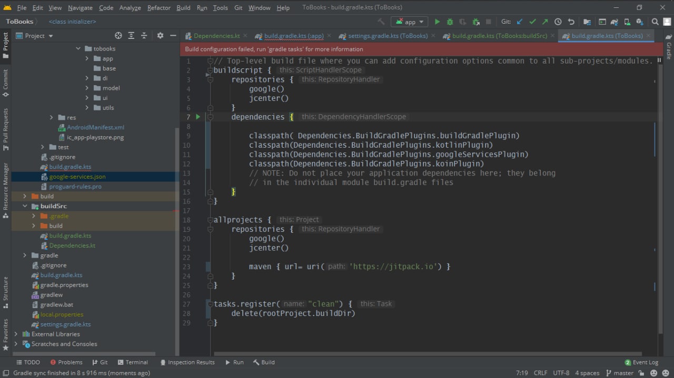Click the Git Push green arrow icon

click(545, 22)
